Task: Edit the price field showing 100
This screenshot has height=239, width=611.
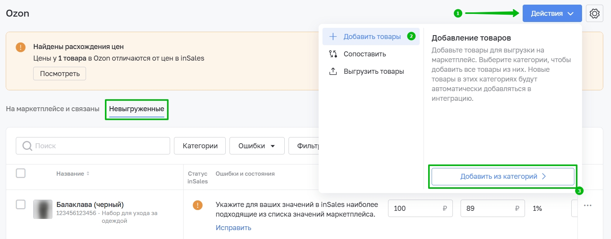Action: pyautogui.click(x=420, y=208)
